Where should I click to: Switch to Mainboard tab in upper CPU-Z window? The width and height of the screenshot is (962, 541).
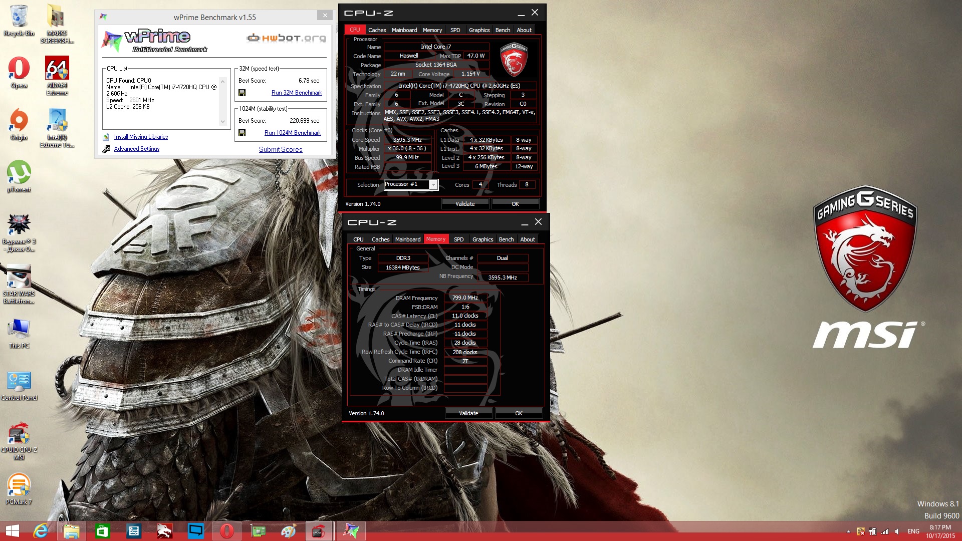point(404,30)
